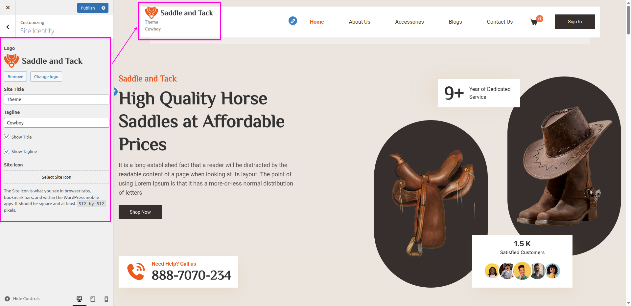This screenshot has width=631, height=306.
Task: Click the Publish button
Action: [88, 8]
